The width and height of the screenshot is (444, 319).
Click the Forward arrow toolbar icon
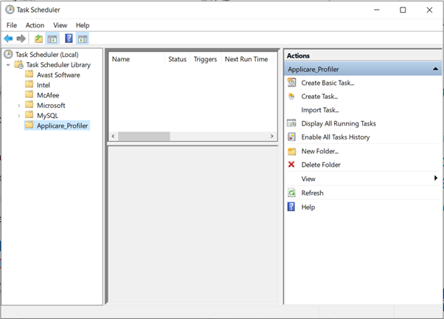pos(21,38)
